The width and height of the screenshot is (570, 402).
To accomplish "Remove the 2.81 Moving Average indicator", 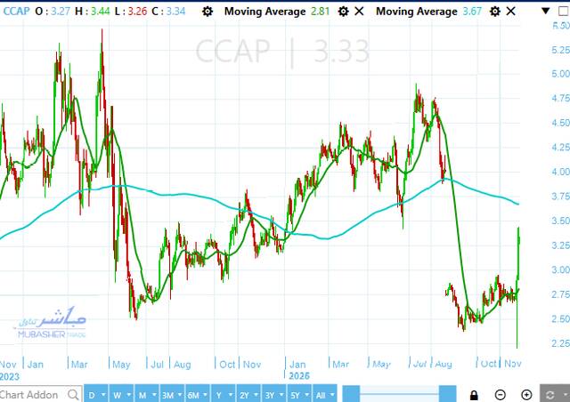I will click(359, 12).
